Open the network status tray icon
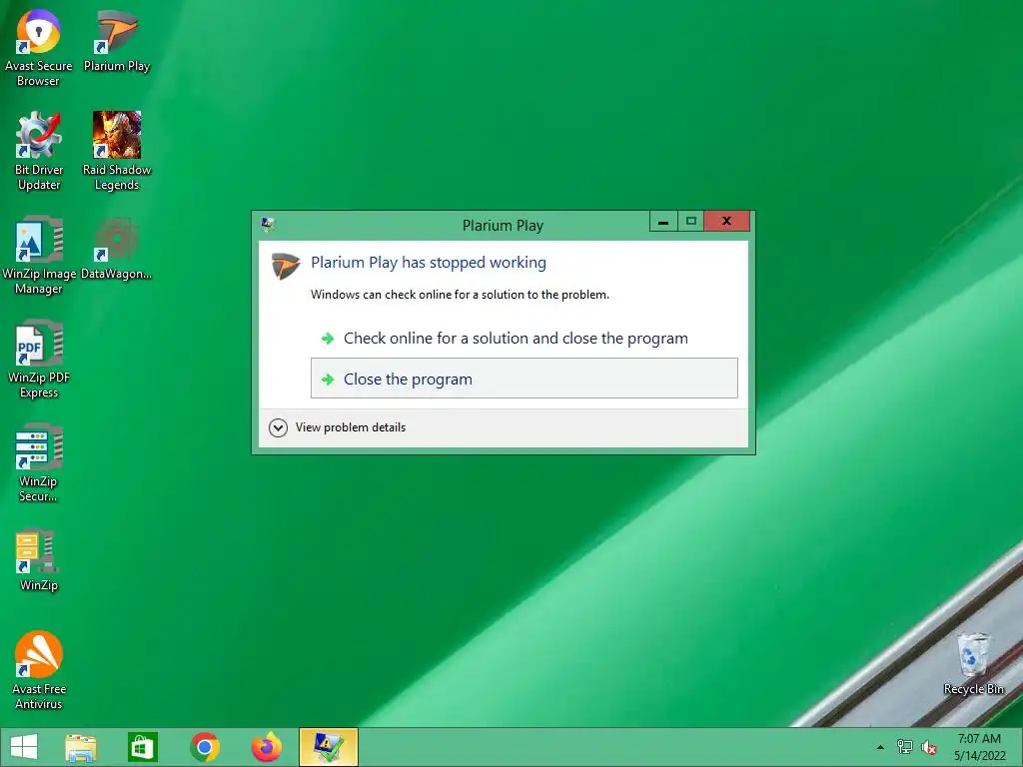 coord(905,747)
